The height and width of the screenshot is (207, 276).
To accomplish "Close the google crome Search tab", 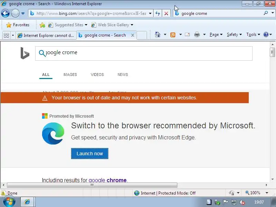I will (x=132, y=36).
